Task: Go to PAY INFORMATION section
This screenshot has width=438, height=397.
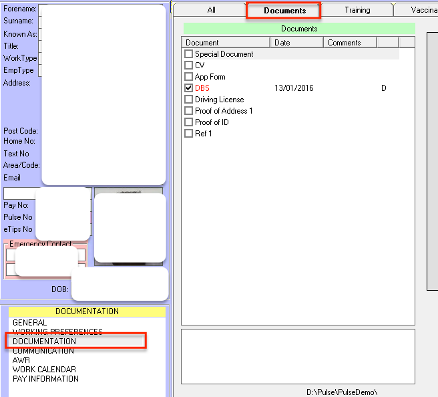Action: pos(45,379)
